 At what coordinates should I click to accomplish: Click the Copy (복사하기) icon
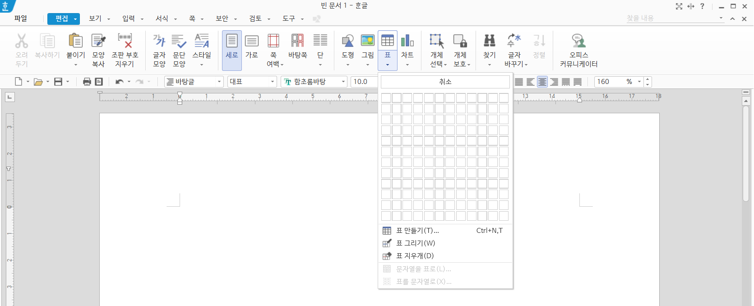(x=47, y=41)
